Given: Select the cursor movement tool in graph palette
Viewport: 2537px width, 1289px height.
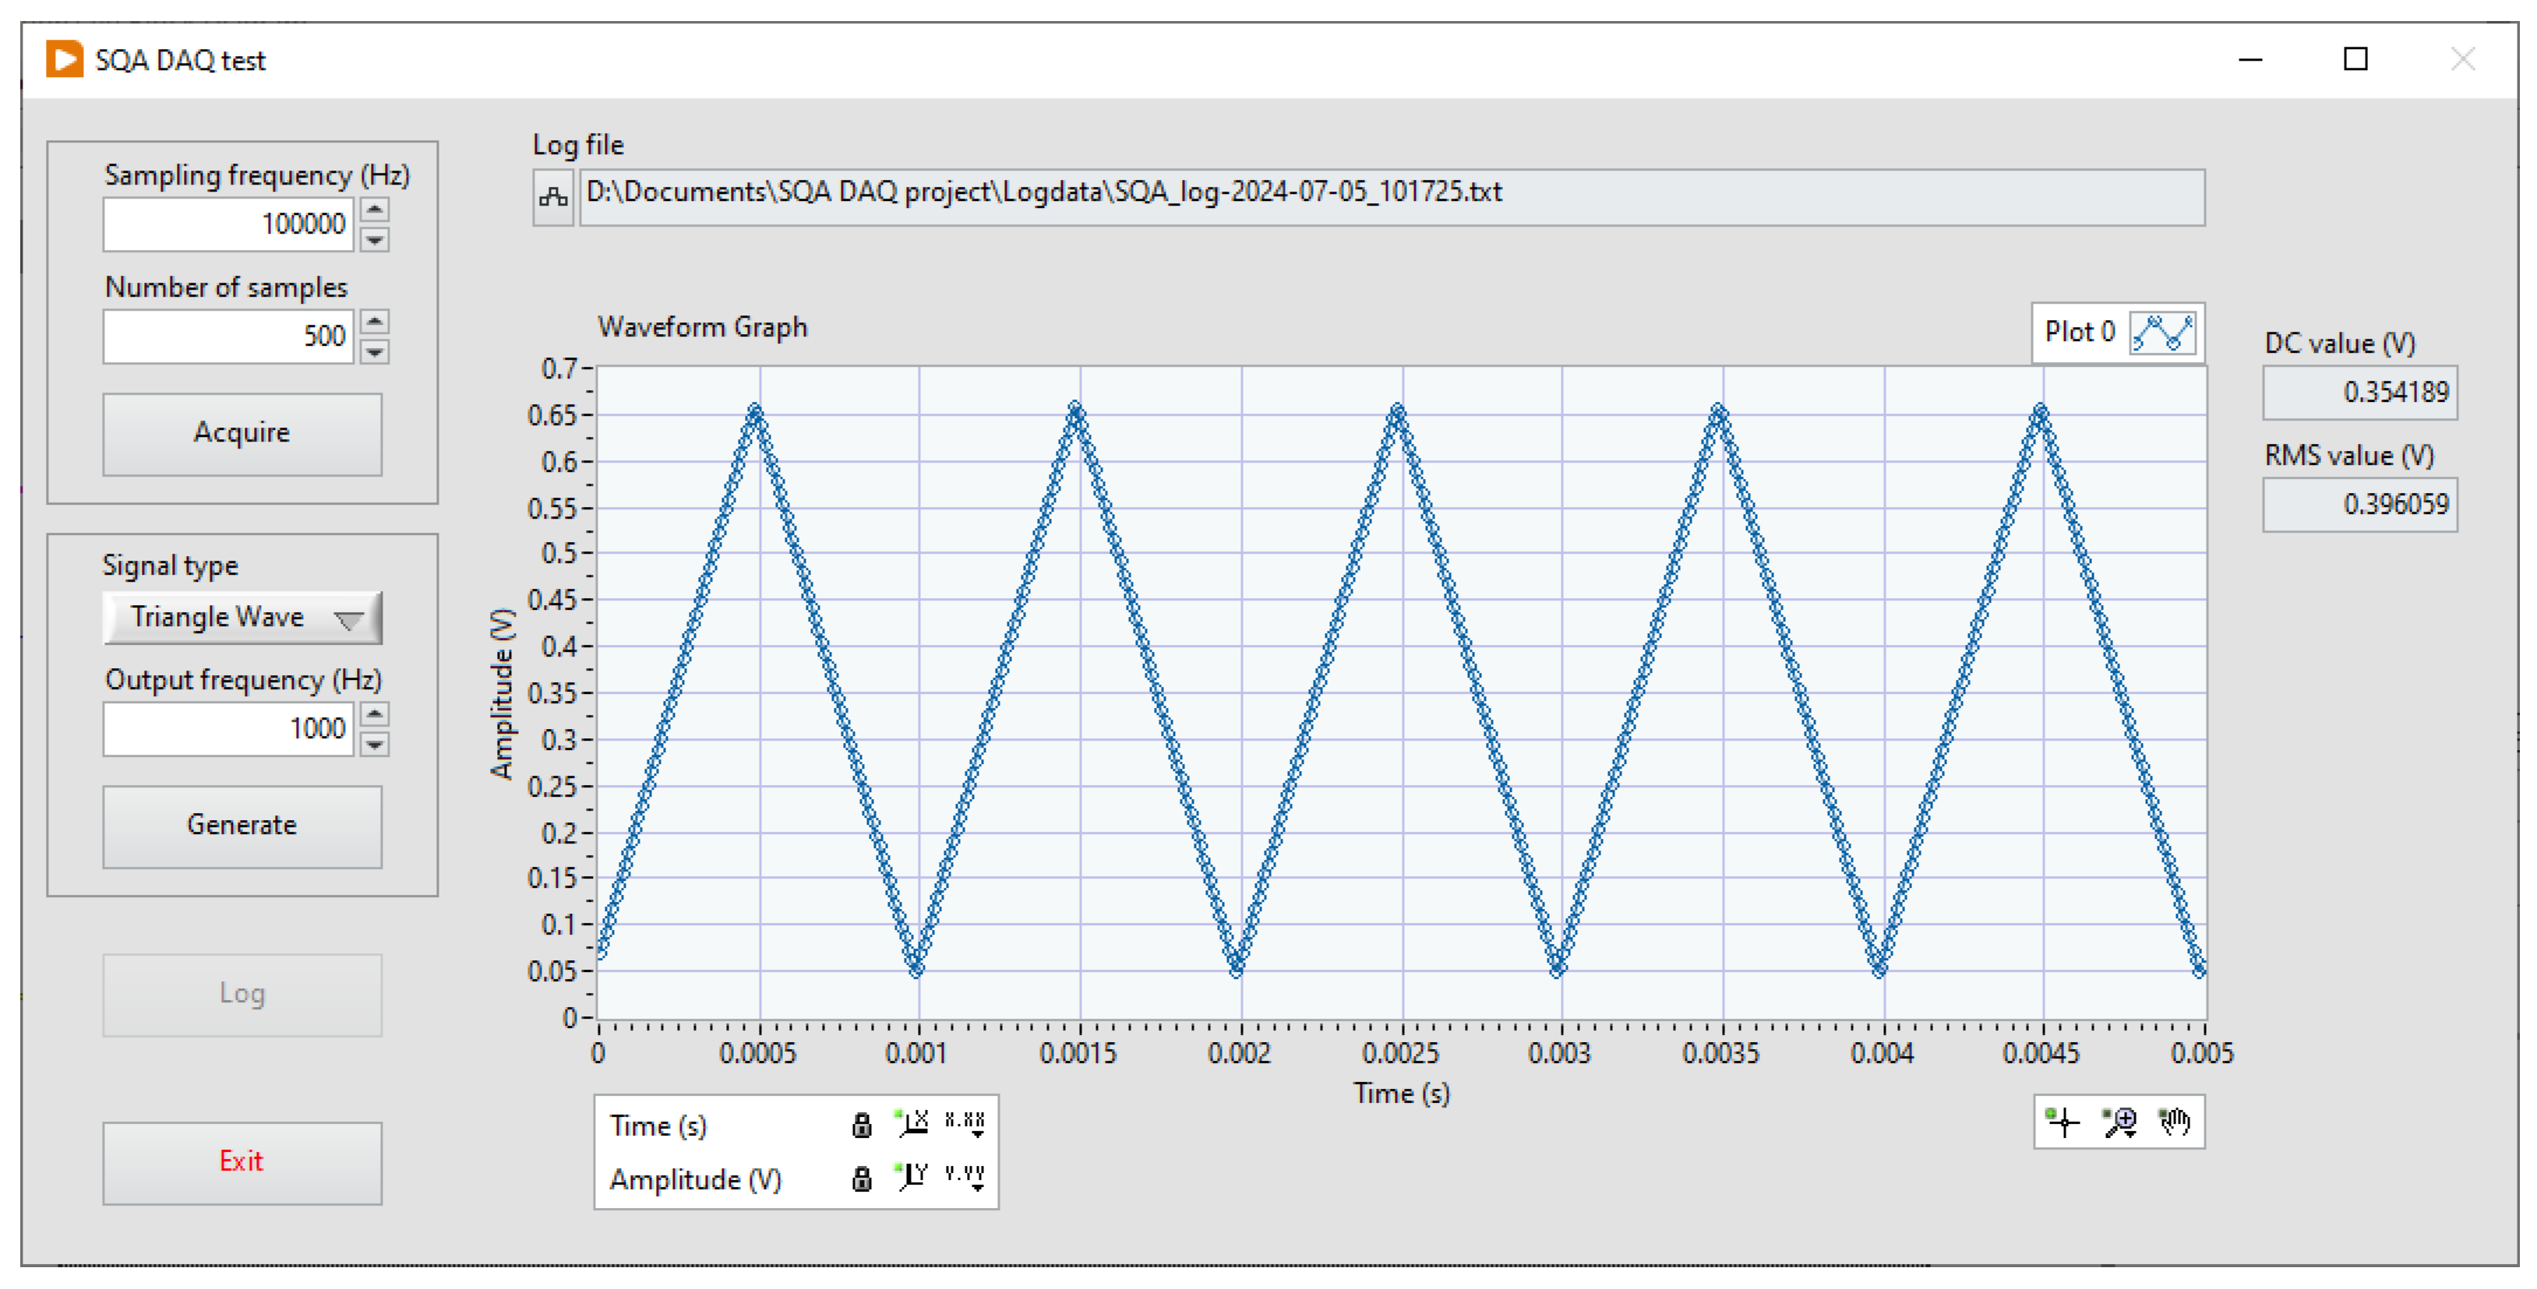Looking at the screenshot, I should (2062, 1122).
